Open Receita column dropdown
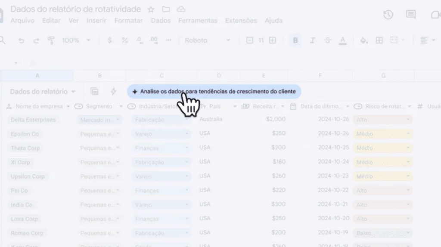441x247 pixels. [x=283, y=106]
